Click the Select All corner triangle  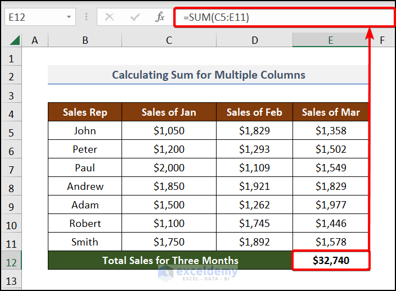click(x=15, y=40)
